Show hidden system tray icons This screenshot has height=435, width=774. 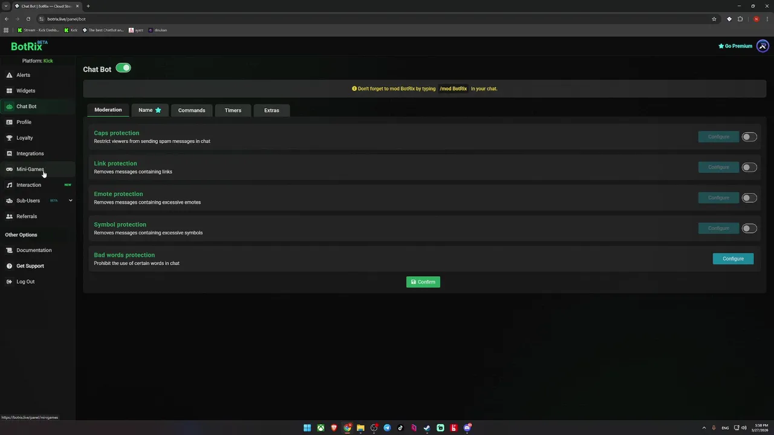704,428
